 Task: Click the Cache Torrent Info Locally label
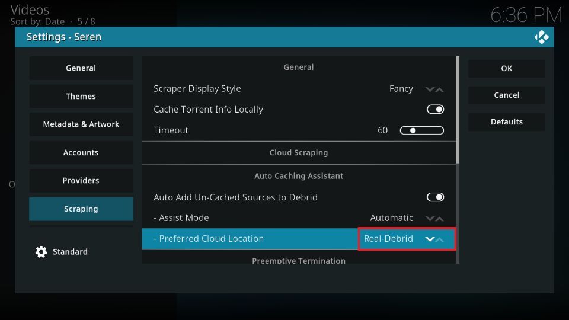click(208, 110)
